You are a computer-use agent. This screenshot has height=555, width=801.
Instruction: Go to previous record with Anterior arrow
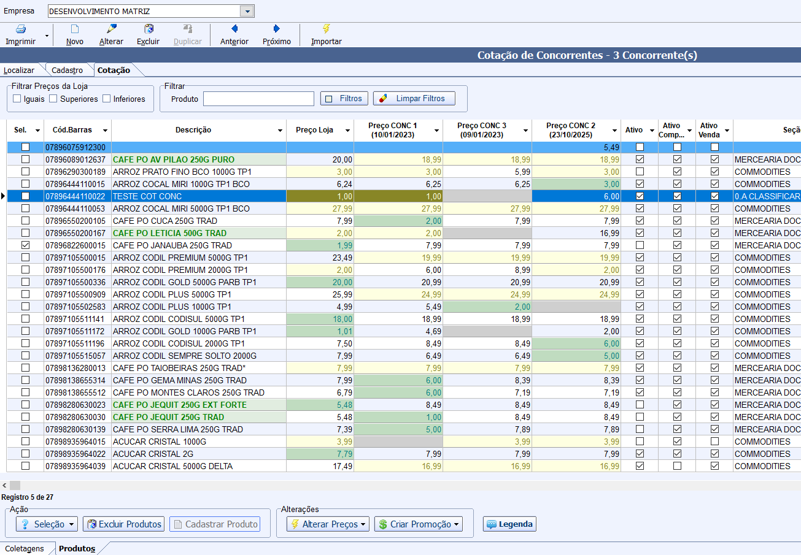coord(234,29)
